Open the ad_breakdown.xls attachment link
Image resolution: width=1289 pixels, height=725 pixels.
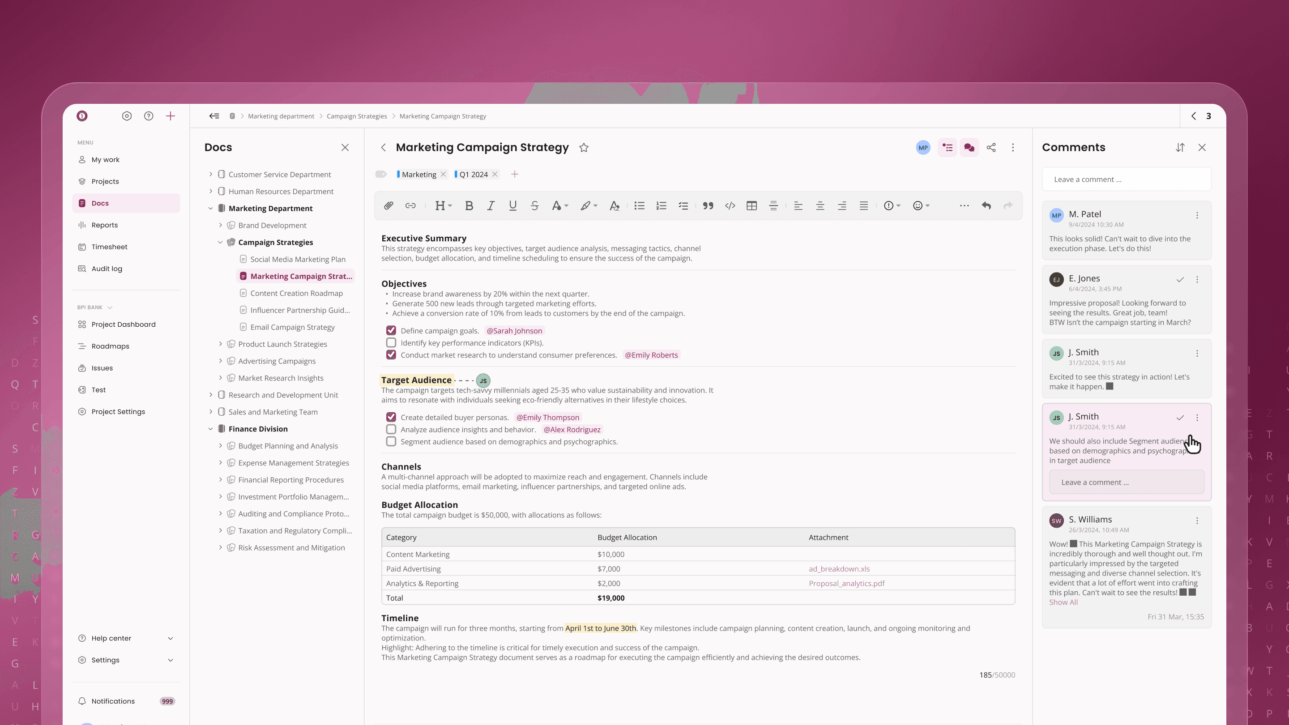click(839, 569)
